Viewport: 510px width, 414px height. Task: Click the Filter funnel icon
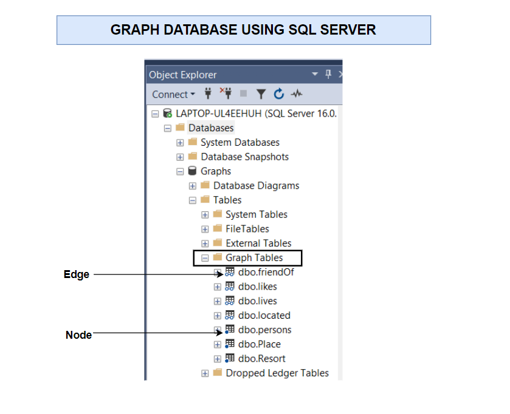(x=261, y=94)
